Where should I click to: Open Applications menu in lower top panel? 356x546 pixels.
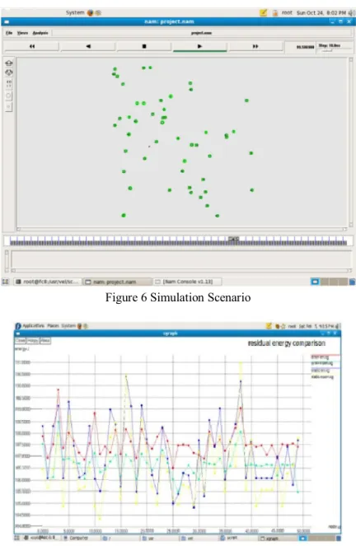click(x=34, y=326)
